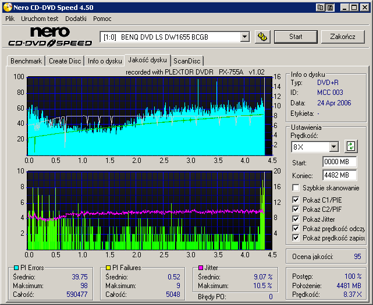
Task: Click the save screenshot floppy icon
Action: tap(330, 8)
